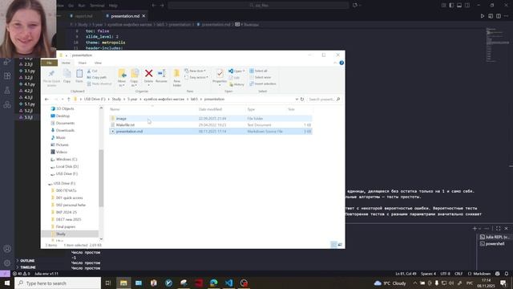Click the Cut icon in Clipboard group

[x=92, y=71]
